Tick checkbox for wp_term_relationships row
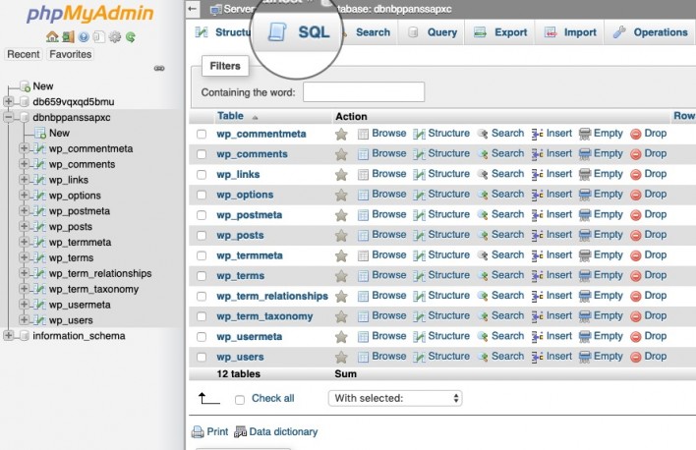696x450 pixels. [x=202, y=297]
